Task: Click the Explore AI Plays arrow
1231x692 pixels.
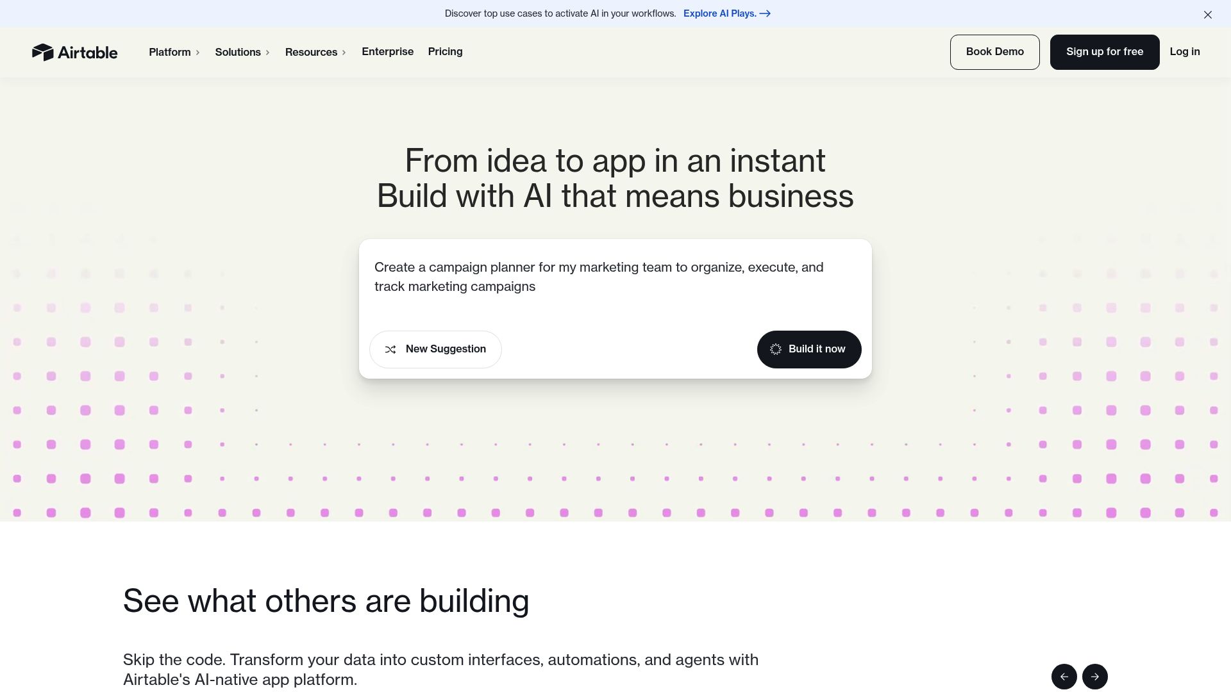Action: pos(765,13)
